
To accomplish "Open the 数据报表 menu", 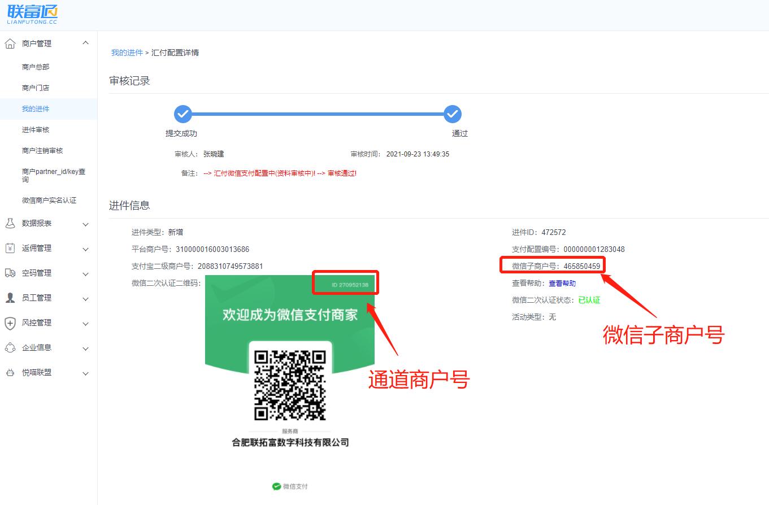I will 37,223.
